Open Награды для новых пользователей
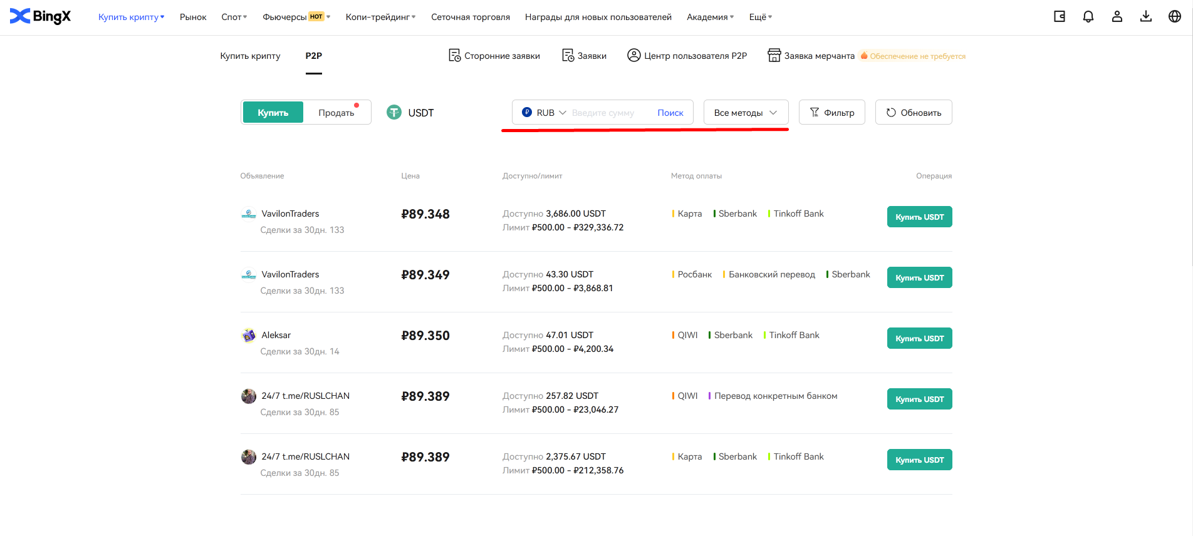1193x536 pixels. 598,17
